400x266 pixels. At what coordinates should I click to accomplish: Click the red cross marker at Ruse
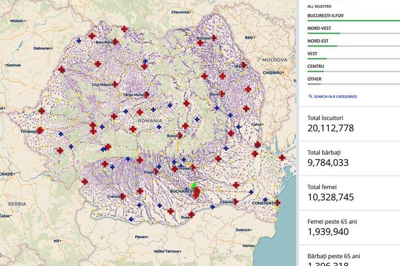coord(191,215)
